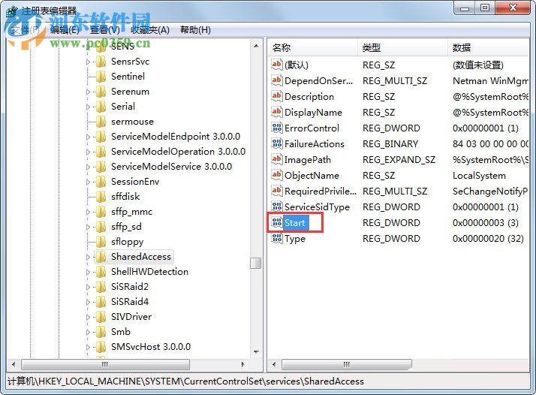
Task: Click the DWORD icon beside Start
Action: [276, 222]
